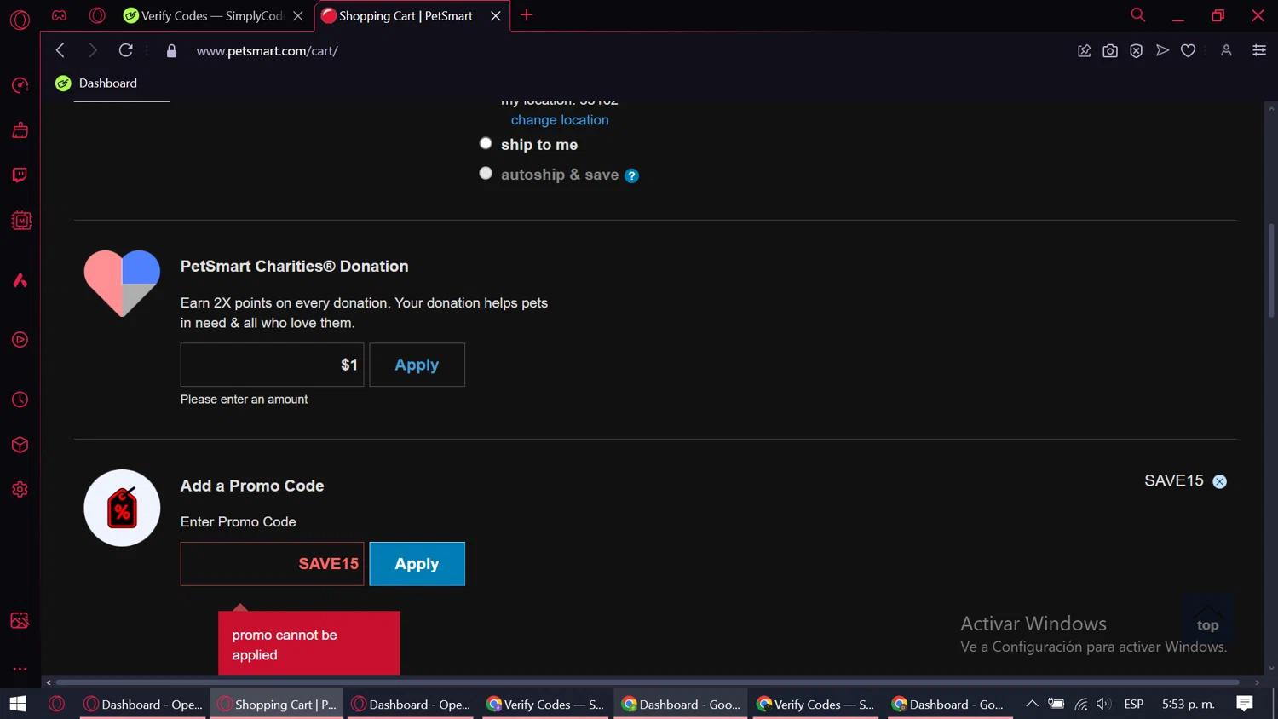Open GX Corner gamepad icon
Viewport: 1278px width, 719px height.
point(59,15)
